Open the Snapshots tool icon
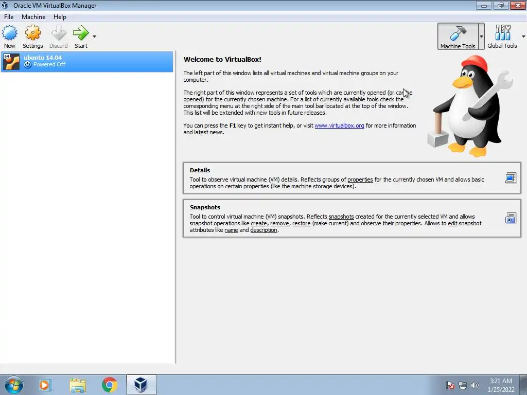 point(511,218)
